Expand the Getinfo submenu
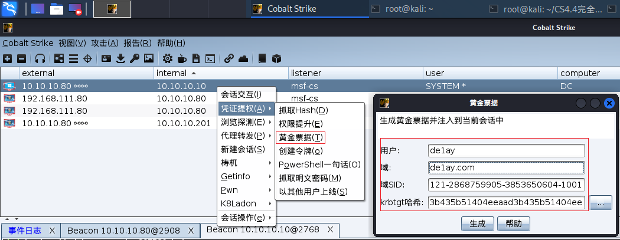The height and width of the screenshot is (240, 620). 246,176
